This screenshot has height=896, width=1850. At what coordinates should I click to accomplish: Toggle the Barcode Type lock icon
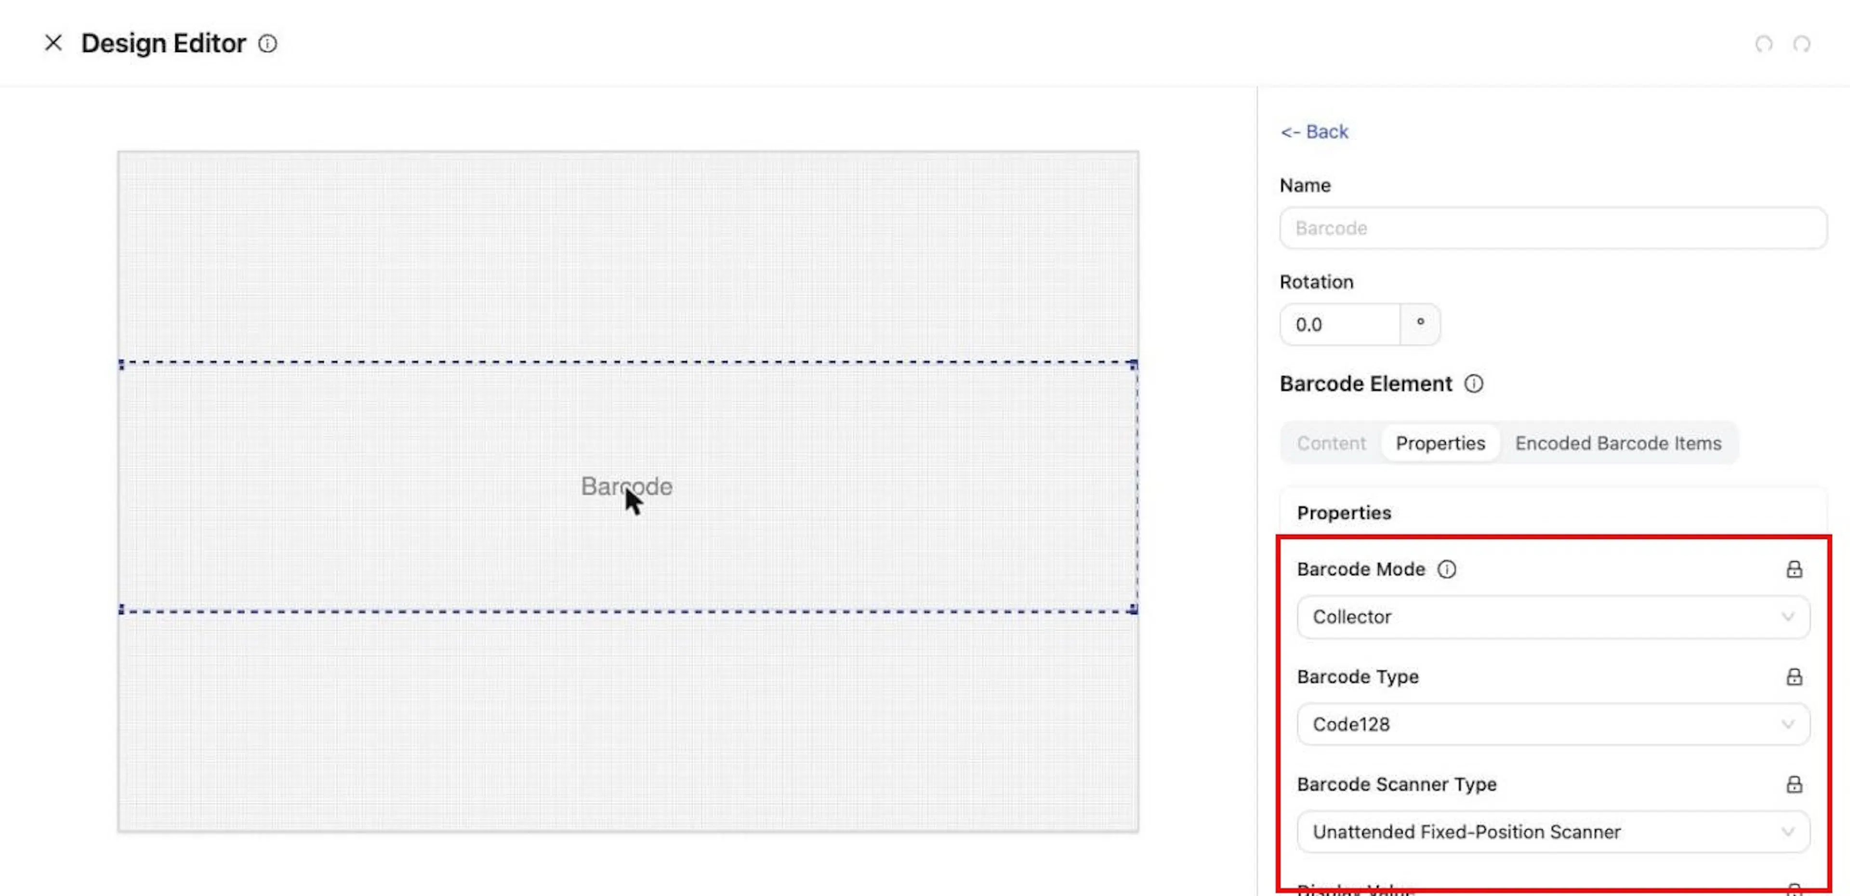(1794, 677)
